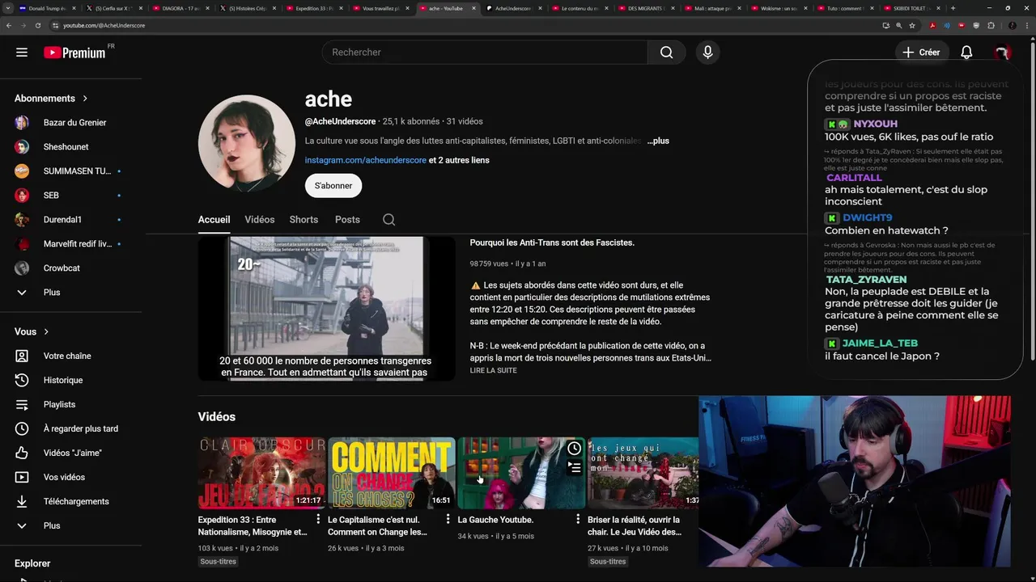The image size is (1036, 582).
Task: Click the S'abonner button
Action: pos(333,186)
